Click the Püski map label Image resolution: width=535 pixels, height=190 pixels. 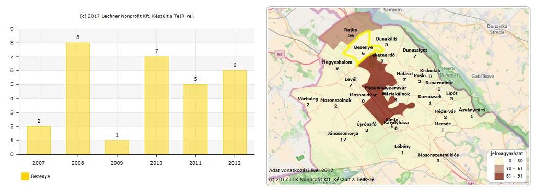pos(420,75)
